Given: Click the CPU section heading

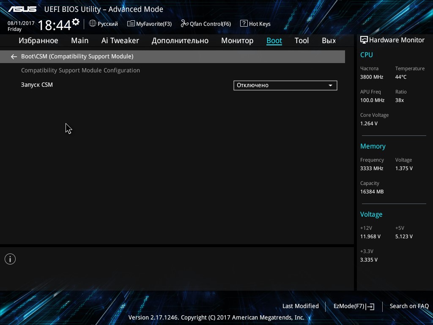Looking at the screenshot, I should [x=367, y=55].
